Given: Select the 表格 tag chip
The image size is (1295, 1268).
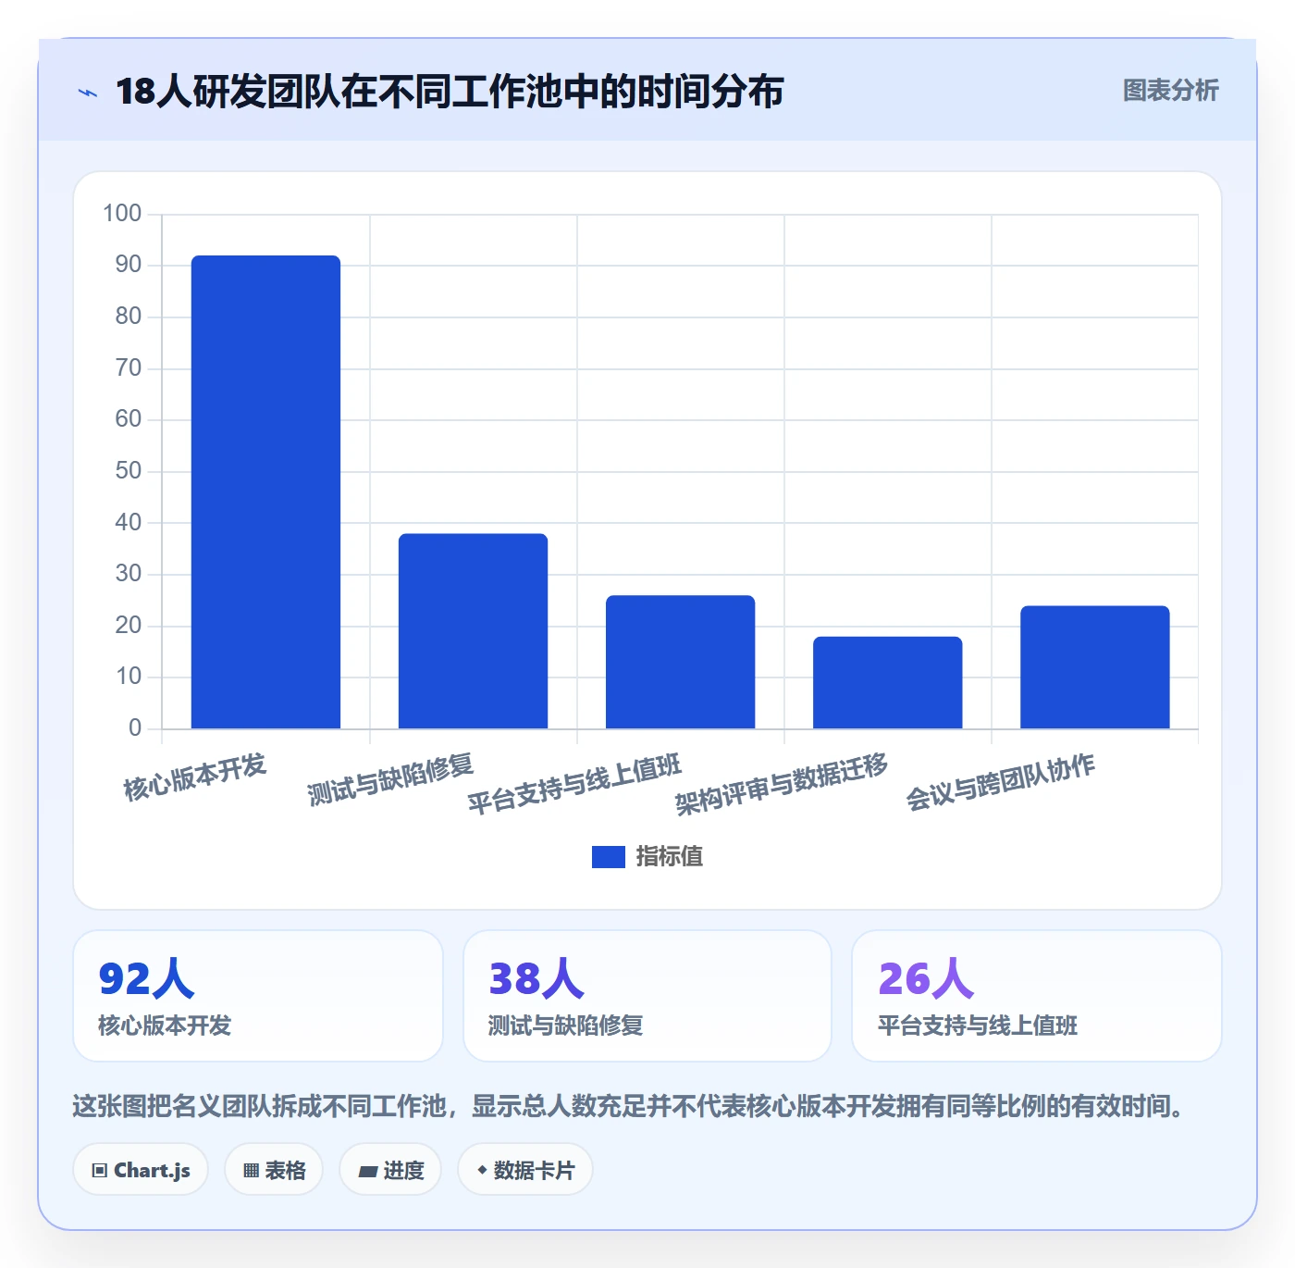Looking at the screenshot, I should pyautogui.click(x=274, y=1170).
